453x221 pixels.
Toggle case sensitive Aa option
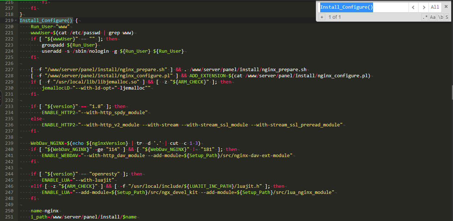pyautogui.click(x=433, y=17)
